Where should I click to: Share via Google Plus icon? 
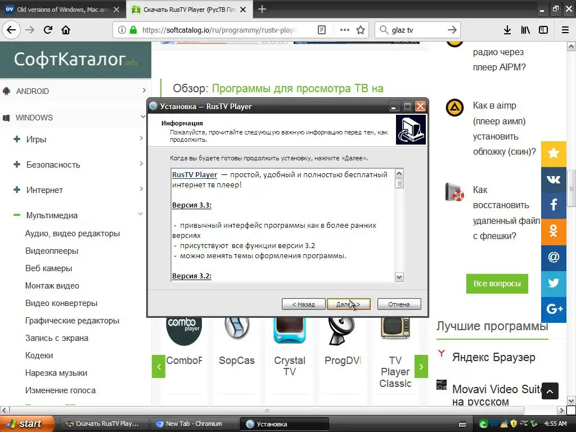(x=553, y=309)
